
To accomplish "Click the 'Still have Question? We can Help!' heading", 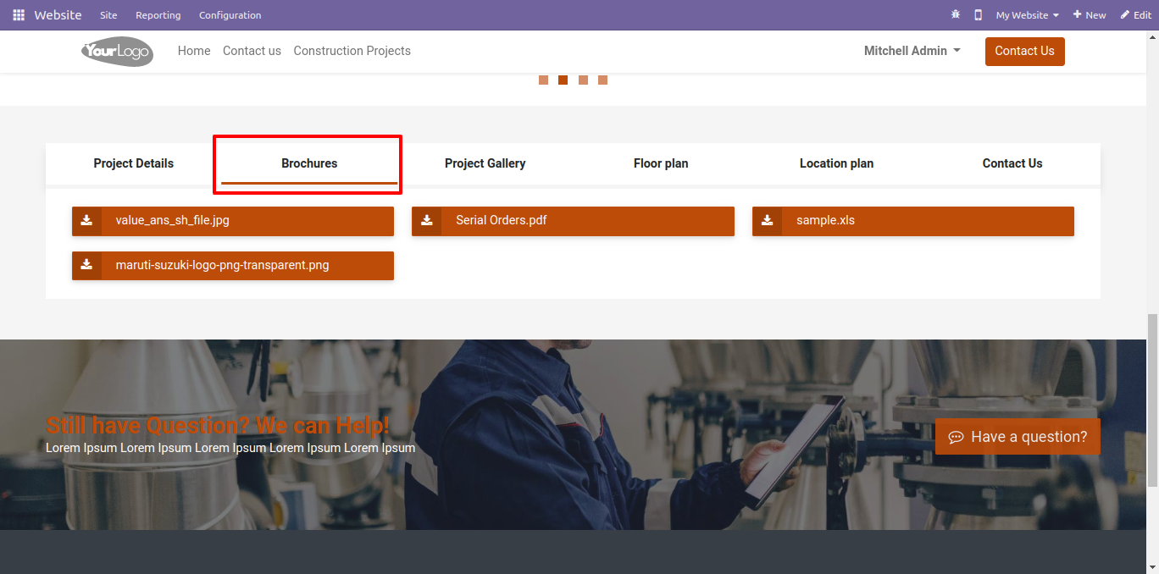I will tap(218, 425).
